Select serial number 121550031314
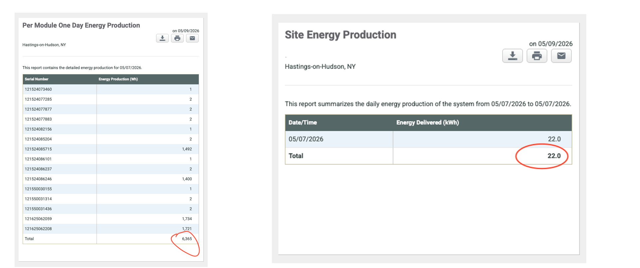This screenshot has height=268, width=640. coord(38,199)
